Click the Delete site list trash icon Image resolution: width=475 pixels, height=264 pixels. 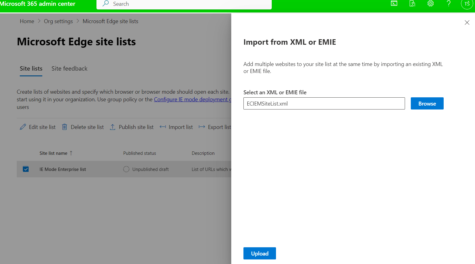(x=65, y=127)
